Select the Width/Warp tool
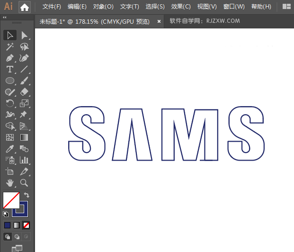294x252 pixels. coord(10,115)
